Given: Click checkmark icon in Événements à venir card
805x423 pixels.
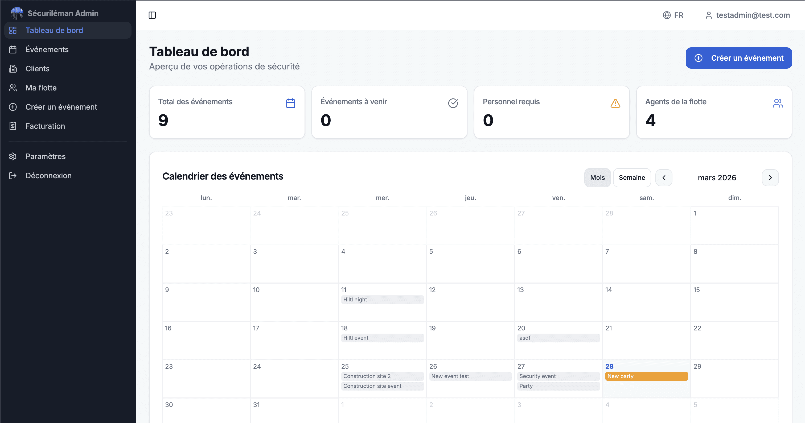Looking at the screenshot, I should pyautogui.click(x=453, y=103).
